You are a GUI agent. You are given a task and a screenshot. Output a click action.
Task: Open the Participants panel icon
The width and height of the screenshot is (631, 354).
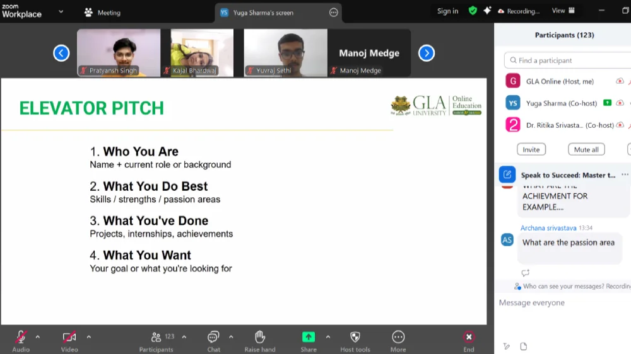point(156,337)
